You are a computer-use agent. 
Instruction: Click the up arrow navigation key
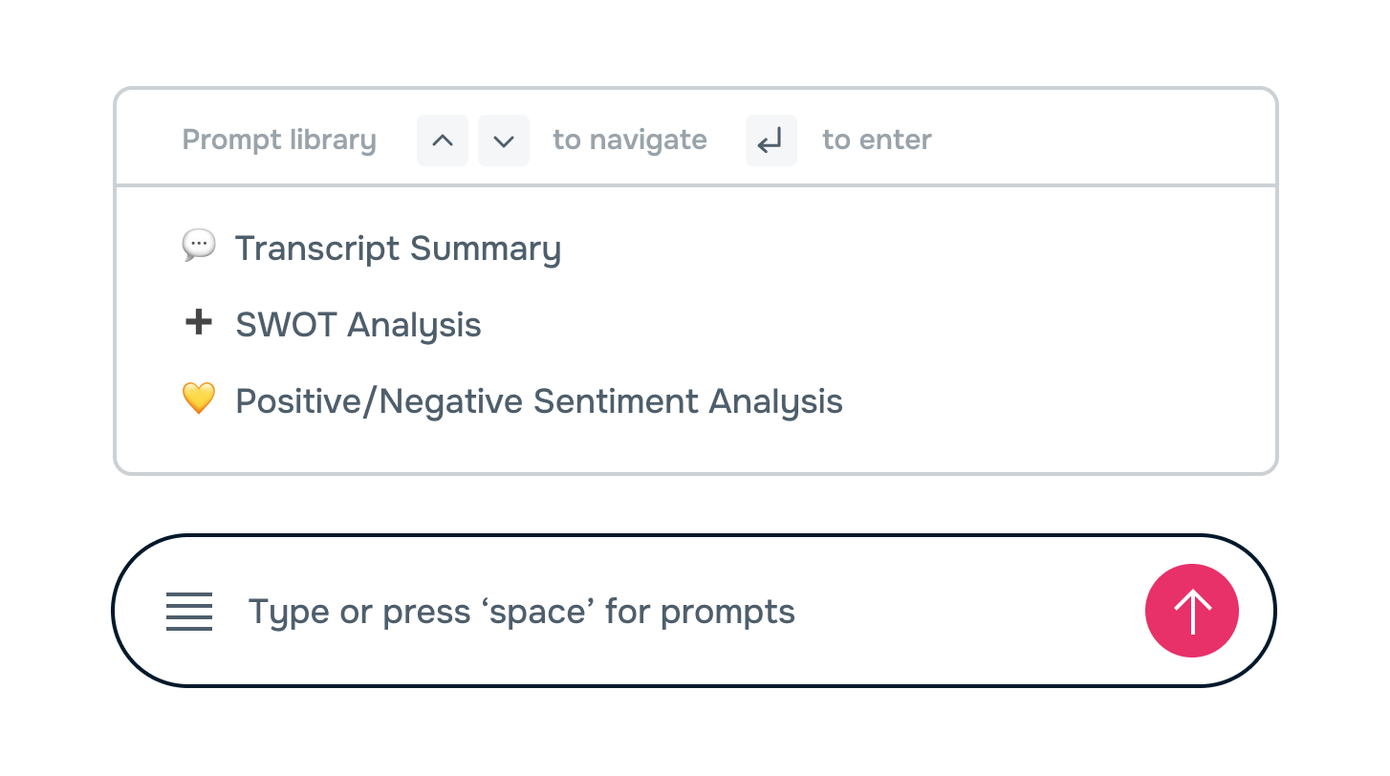point(442,140)
